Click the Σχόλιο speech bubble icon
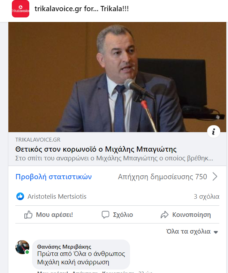This screenshot has width=228, height=273. [x=106, y=215]
